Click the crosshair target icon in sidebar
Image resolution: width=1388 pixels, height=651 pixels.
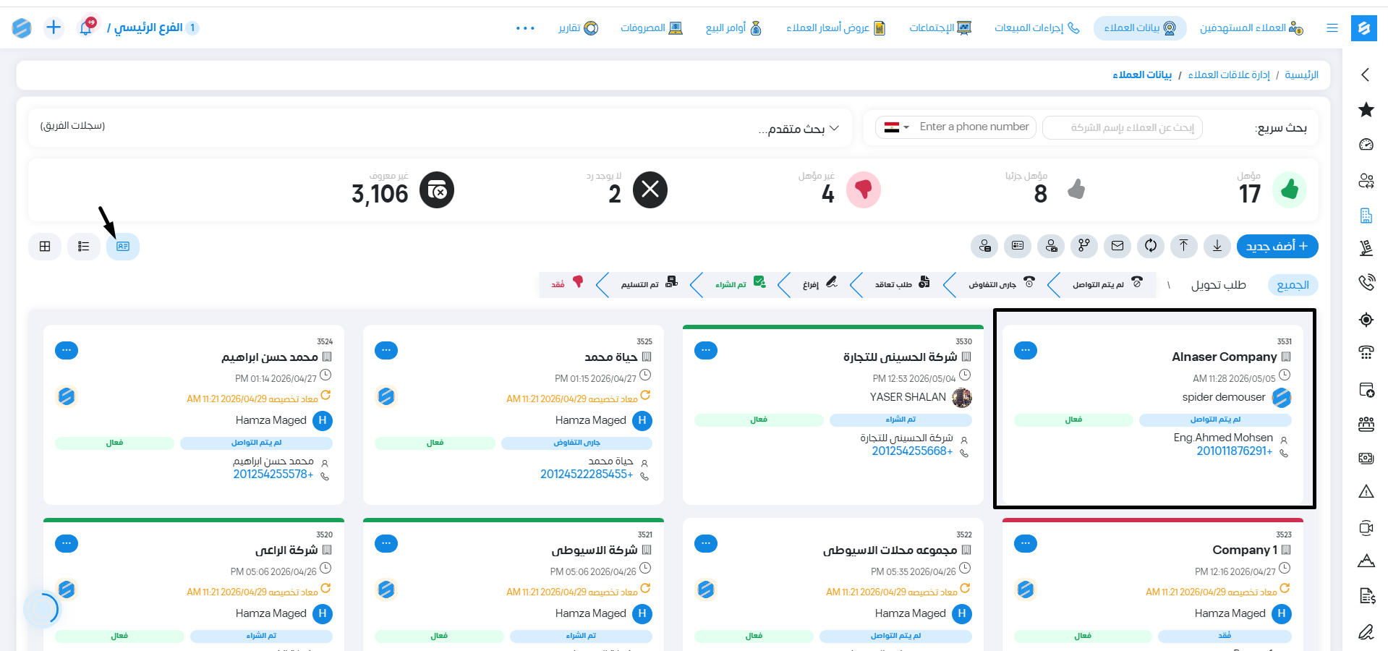pos(1366,320)
